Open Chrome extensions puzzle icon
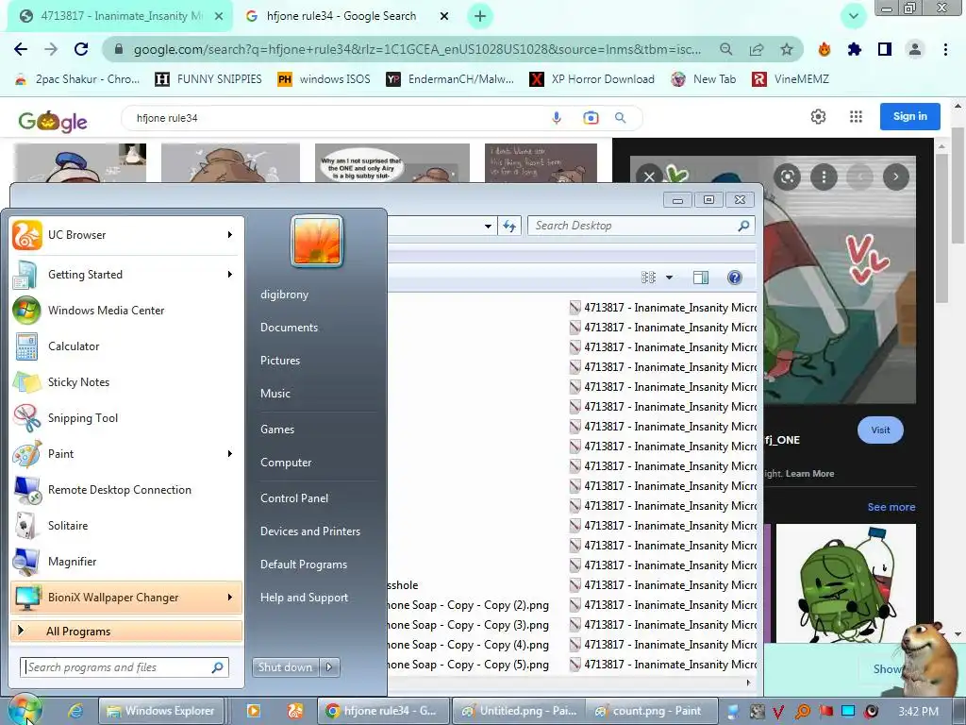The image size is (966, 725). (855, 49)
